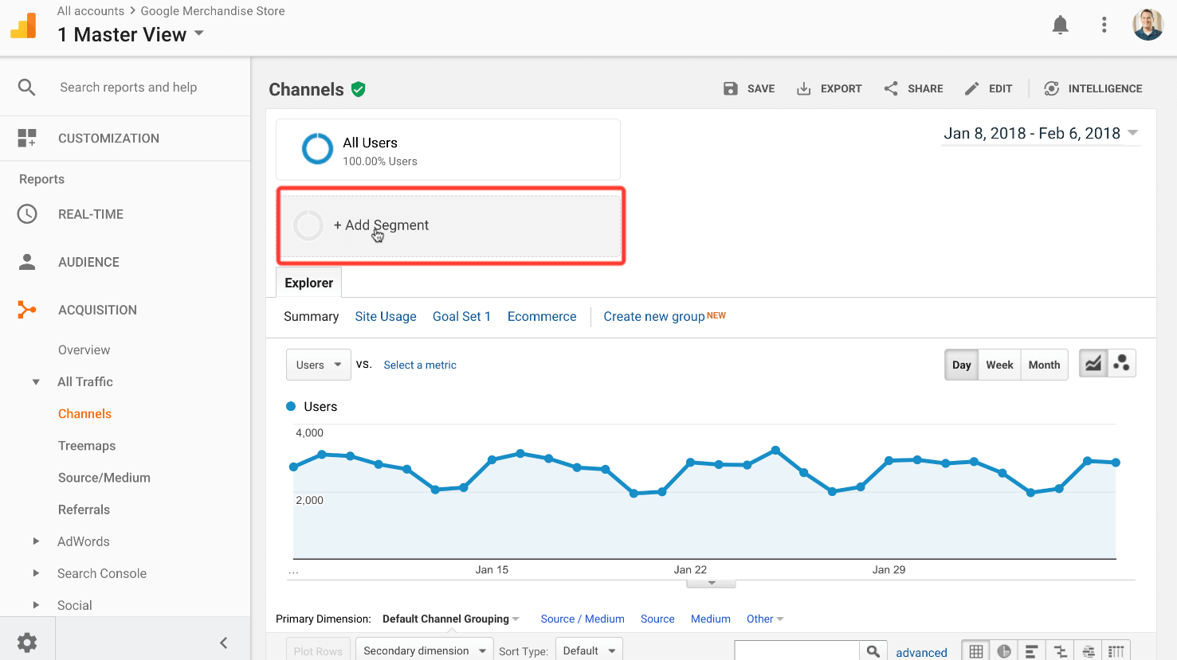This screenshot has height=660, width=1177.
Task: Open the comparison view icon
Action: click(x=1060, y=650)
